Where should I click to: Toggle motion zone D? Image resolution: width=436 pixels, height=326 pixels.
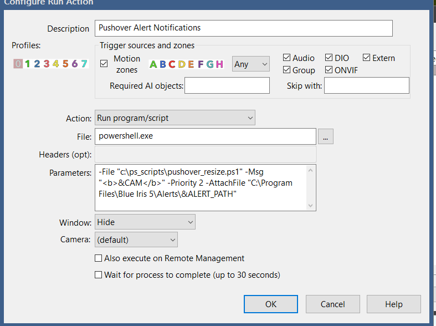[x=181, y=64]
